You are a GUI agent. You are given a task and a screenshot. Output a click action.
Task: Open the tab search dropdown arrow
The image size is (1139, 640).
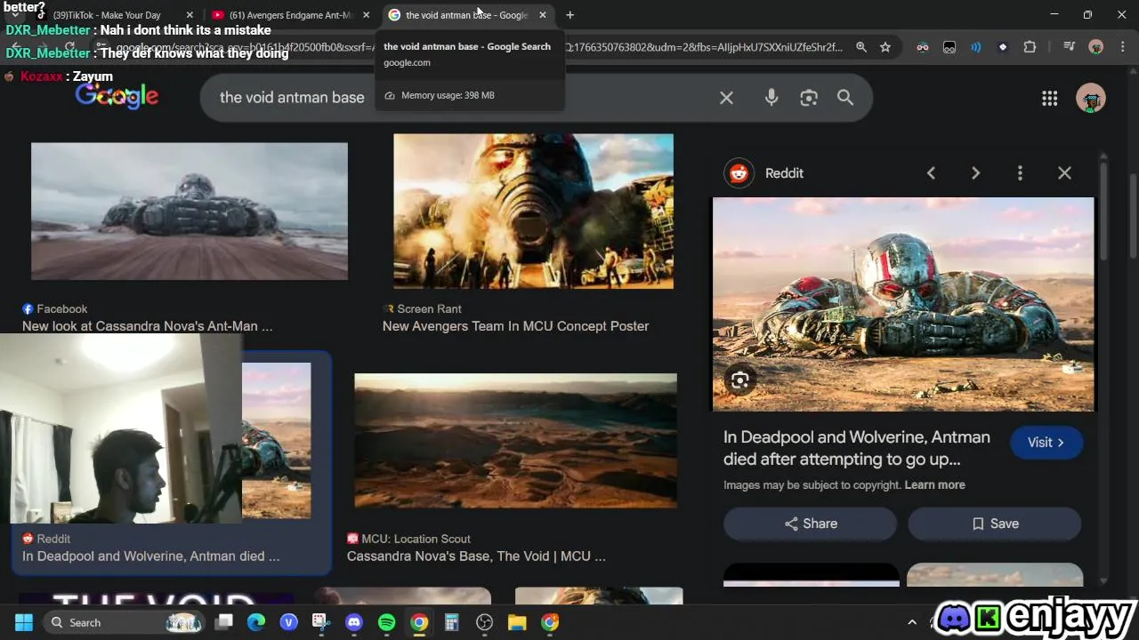tap(15, 15)
